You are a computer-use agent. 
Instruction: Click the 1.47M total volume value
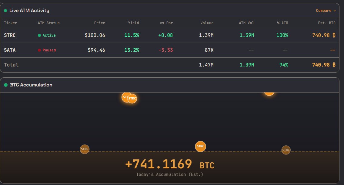[x=206, y=65]
